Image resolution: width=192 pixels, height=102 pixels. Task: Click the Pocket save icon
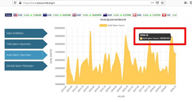pos(157,3)
